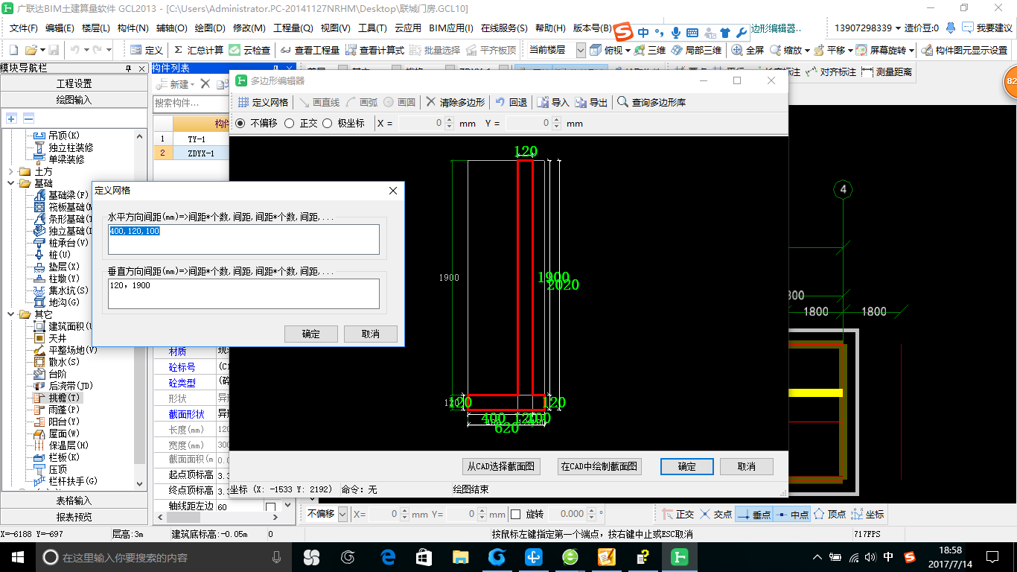The image size is (1017, 572).
Task: Toggle the 旋转 (rotate) checkbox
Action: click(x=516, y=514)
